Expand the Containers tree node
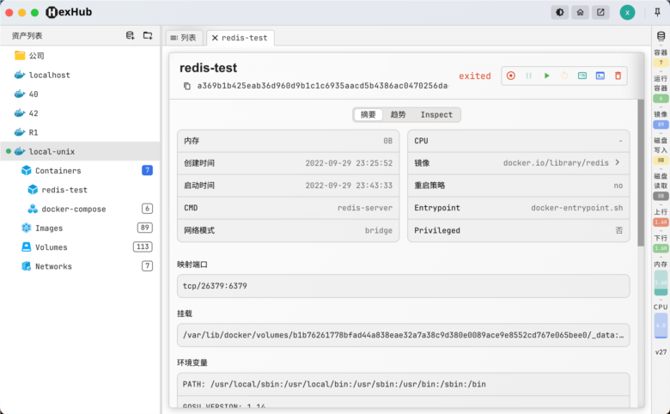Viewport: 670px width, 414px height. 58,170
